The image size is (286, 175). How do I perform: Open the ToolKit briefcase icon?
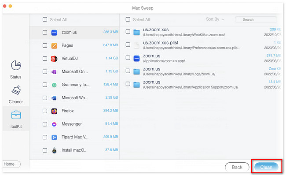pyautogui.click(x=16, y=115)
